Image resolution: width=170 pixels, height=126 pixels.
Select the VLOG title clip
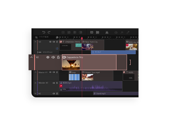pyautogui.click(x=130, y=76)
